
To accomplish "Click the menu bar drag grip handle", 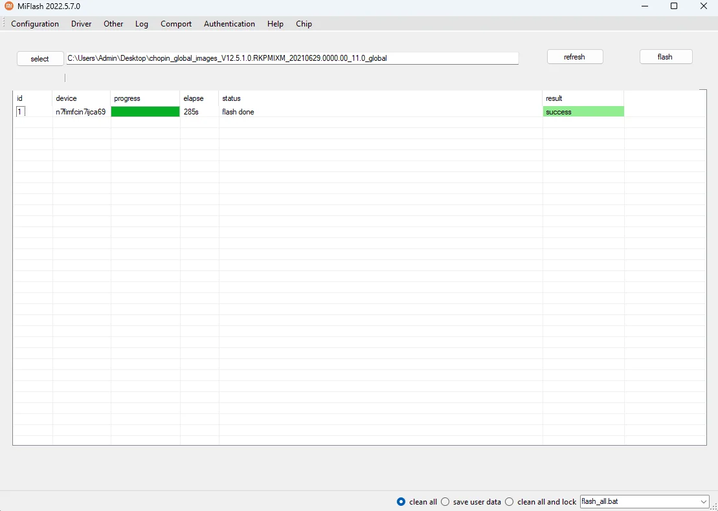I will point(3,23).
